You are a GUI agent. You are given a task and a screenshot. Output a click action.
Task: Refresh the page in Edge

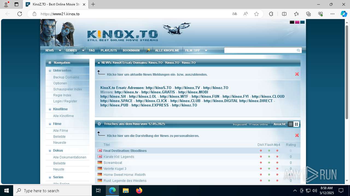[19, 14]
